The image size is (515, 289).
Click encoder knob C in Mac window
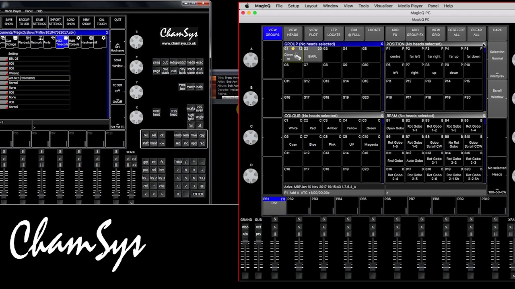click(x=251, y=137)
